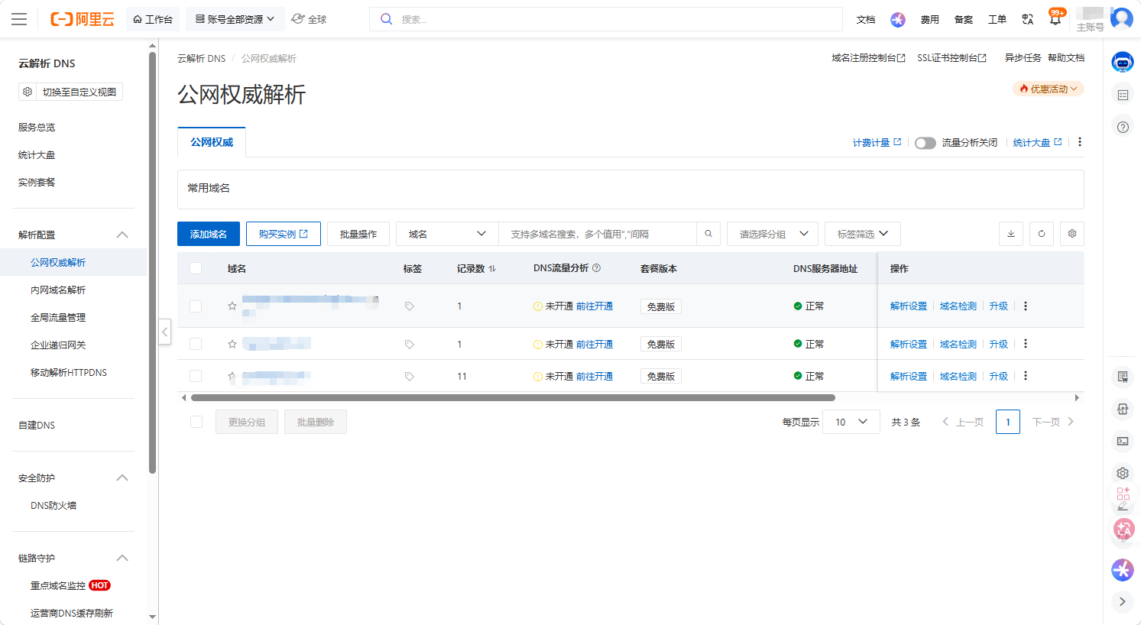Check the 11-record domain row checkbox
The width and height of the screenshot is (1141, 625).
pyautogui.click(x=196, y=376)
